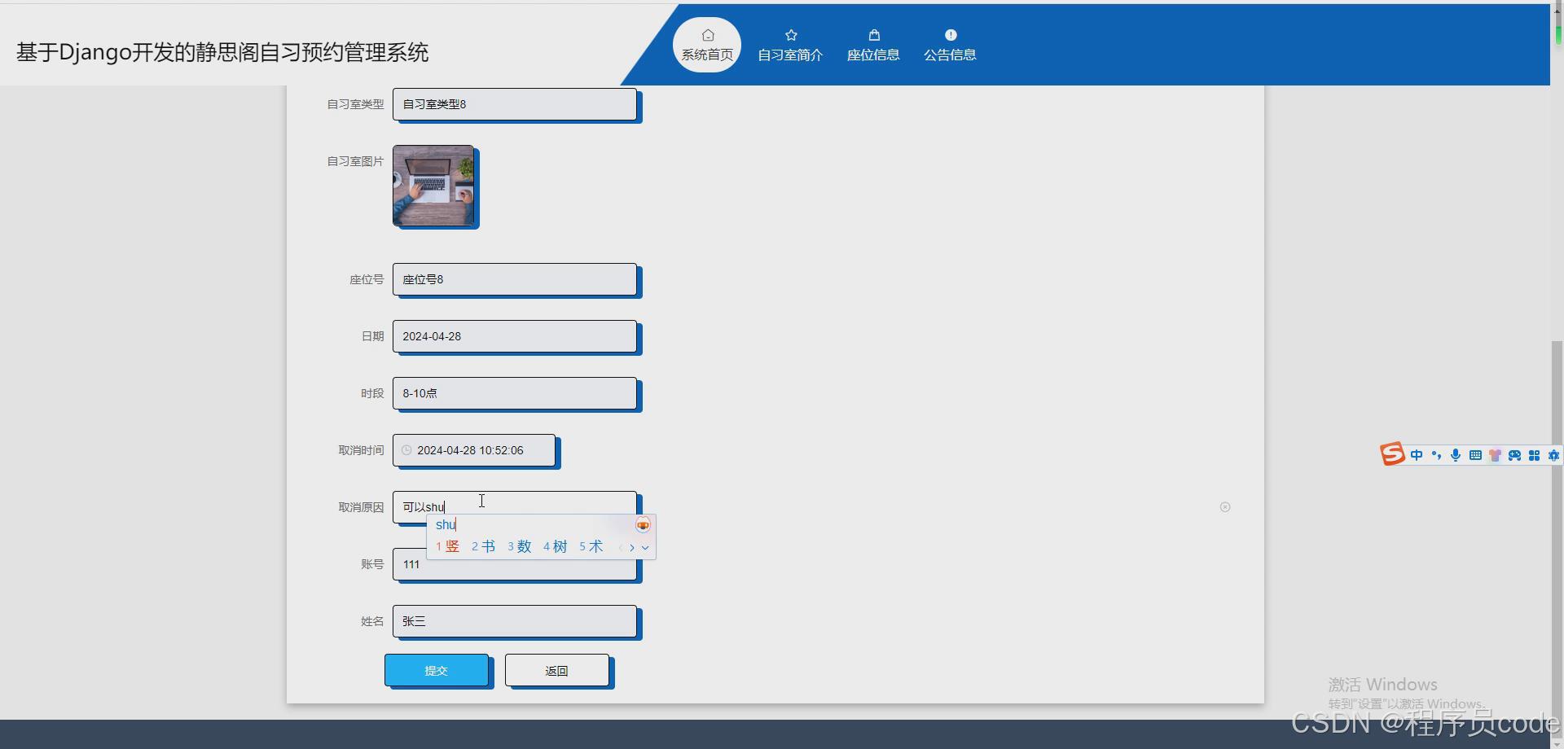Click the Sogou S logo icon
1564x749 pixels.
point(1392,454)
